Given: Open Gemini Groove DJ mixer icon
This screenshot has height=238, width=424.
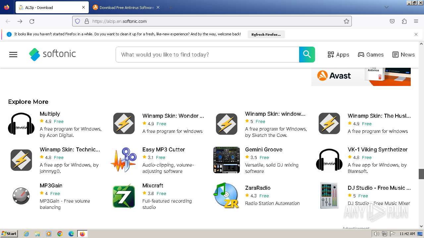Looking at the screenshot, I should 227,160.
